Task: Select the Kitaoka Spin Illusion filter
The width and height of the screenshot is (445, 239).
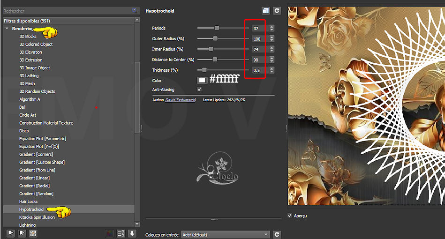Action: pyautogui.click(x=37, y=217)
